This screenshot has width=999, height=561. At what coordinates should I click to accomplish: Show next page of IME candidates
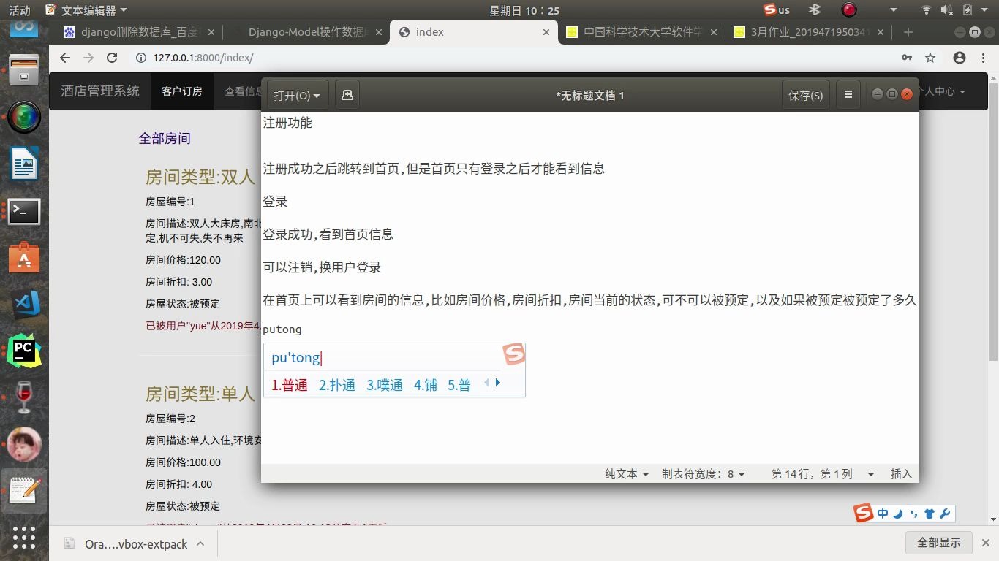coord(498,383)
